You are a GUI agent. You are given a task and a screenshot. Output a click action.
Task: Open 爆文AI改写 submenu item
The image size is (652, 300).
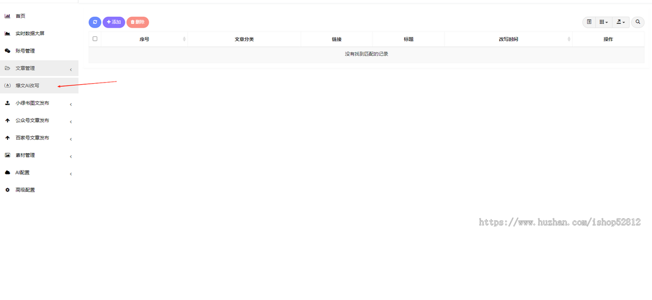[39, 86]
